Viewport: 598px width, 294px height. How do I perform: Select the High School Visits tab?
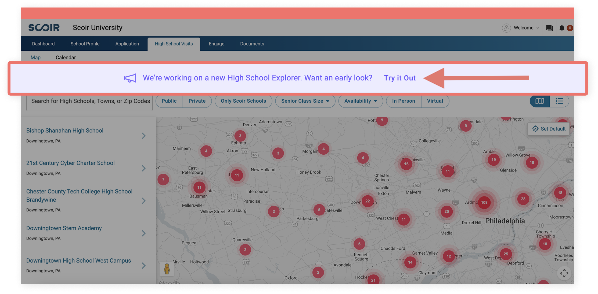[174, 44]
